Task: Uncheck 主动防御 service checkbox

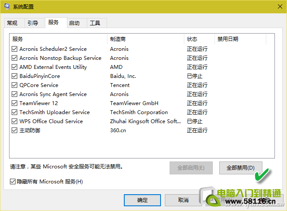Action: pos(15,130)
